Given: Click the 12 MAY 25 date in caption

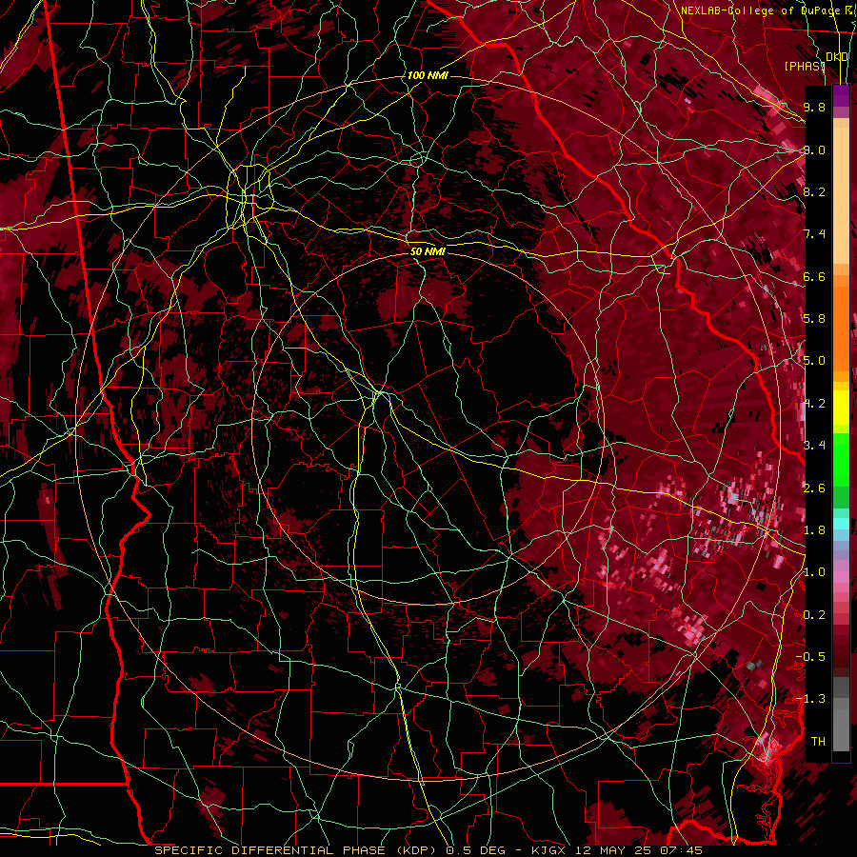Looking at the screenshot, I should (615, 850).
